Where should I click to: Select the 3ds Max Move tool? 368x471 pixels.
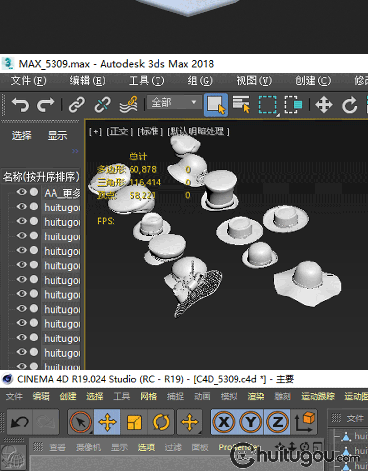point(324,105)
